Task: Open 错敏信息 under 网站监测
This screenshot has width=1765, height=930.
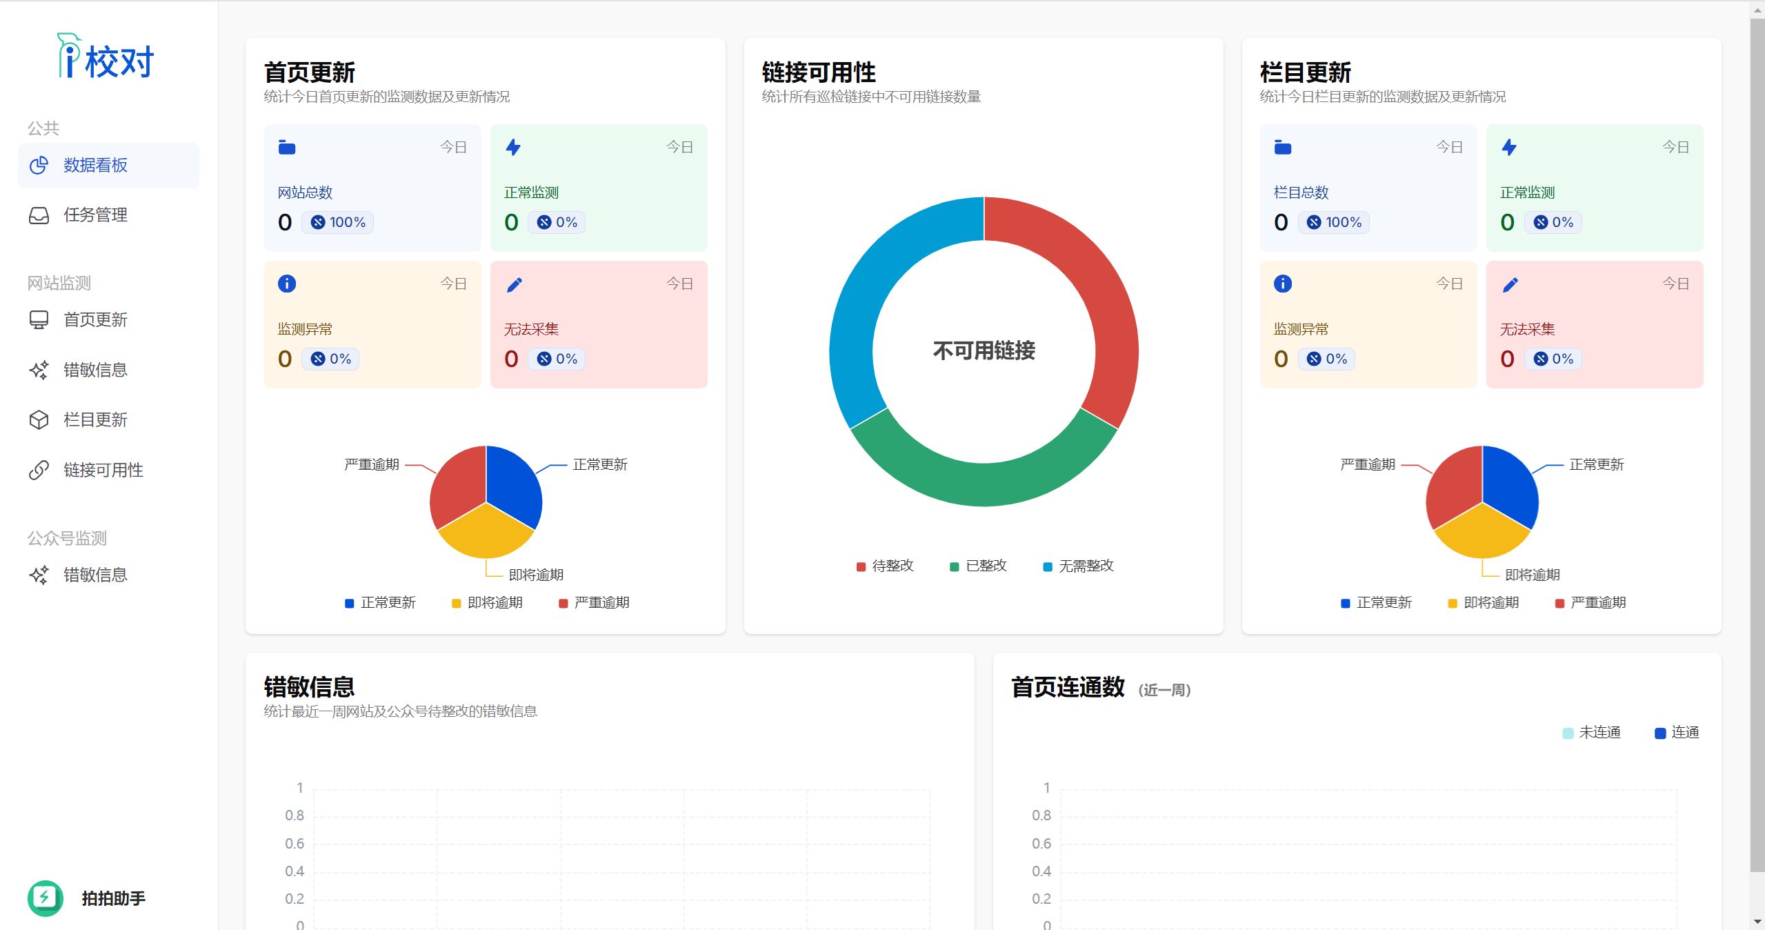Action: point(108,370)
